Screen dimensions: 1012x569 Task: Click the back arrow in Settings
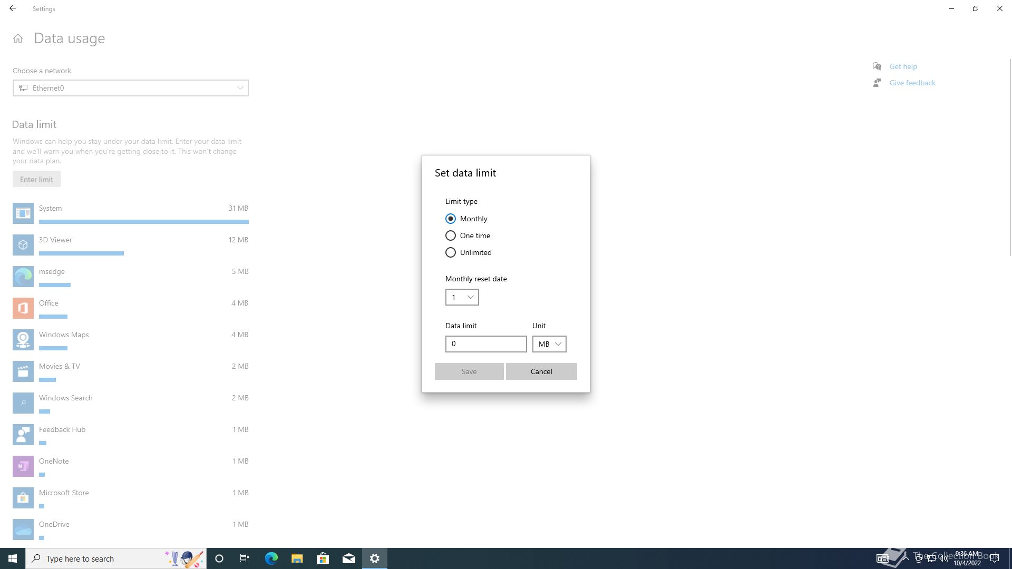(x=13, y=8)
